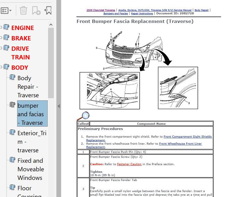This screenshot has width=229, height=197.
Task: Click the bookmarks scrollbar up arrow
Action: pyautogui.click(x=51, y=25)
